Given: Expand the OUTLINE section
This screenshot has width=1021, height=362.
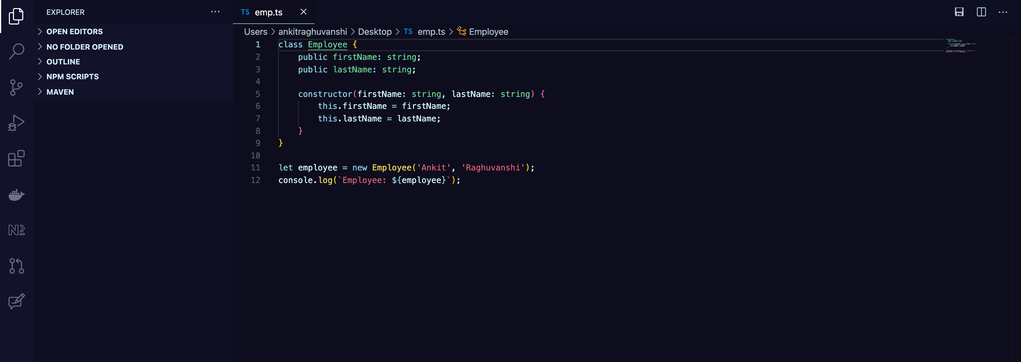Looking at the screenshot, I should pyautogui.click(x=63, y=62).
